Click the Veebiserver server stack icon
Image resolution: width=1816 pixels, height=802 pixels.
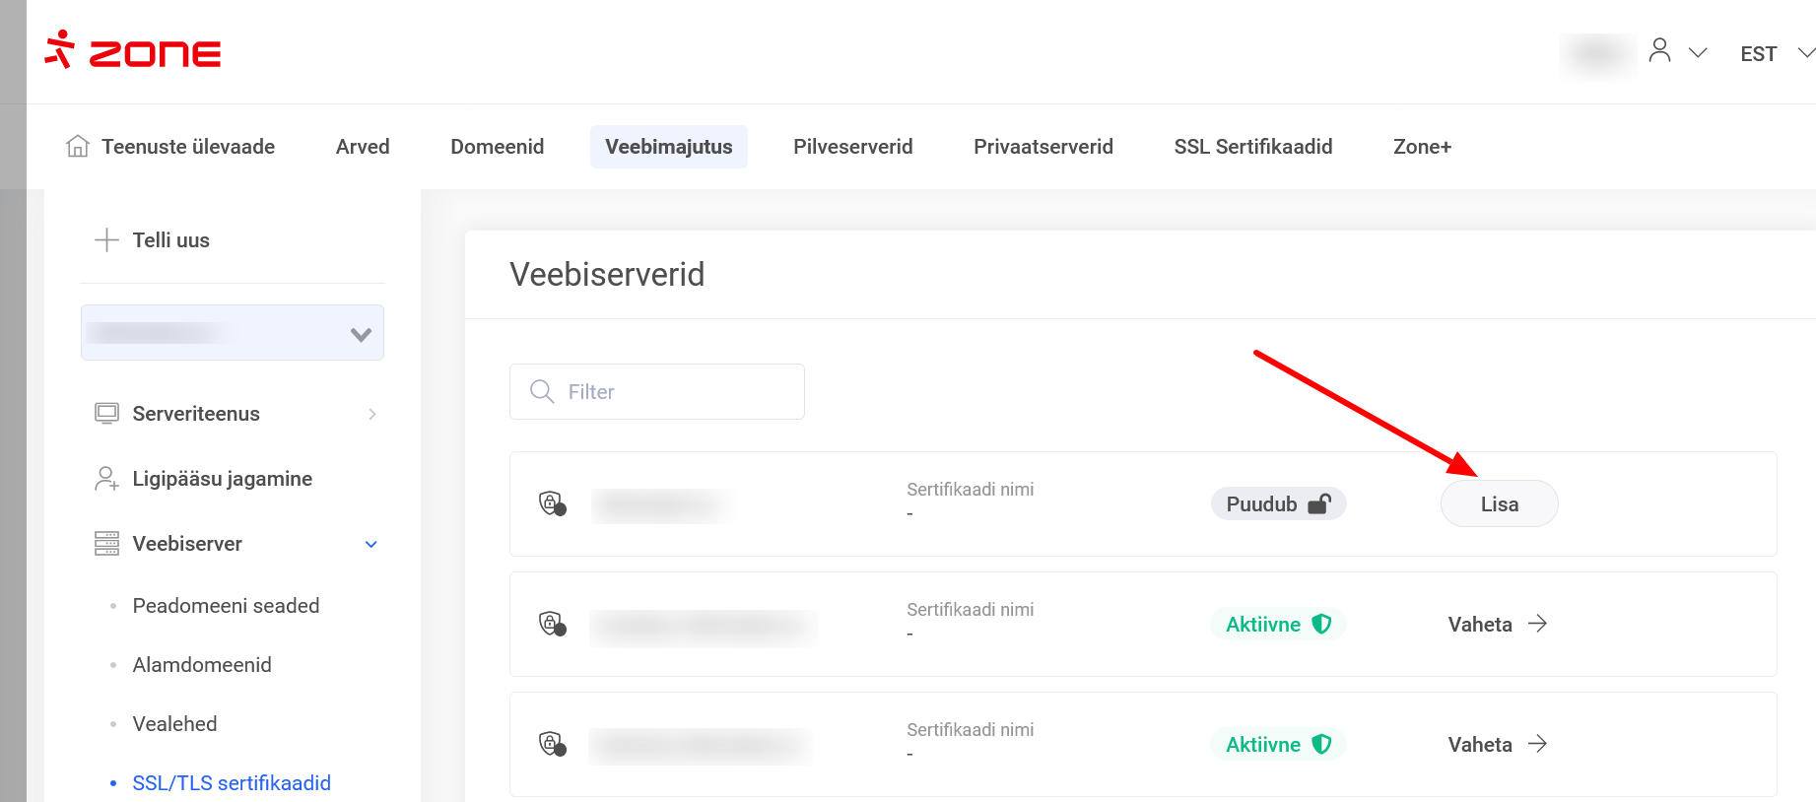coord(106,544)
